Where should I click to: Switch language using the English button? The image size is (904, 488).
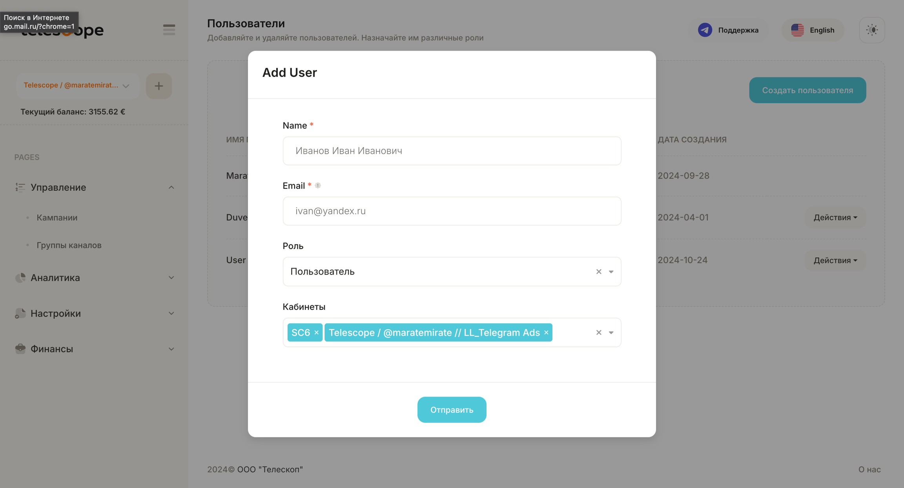click(x=813, y=30)
